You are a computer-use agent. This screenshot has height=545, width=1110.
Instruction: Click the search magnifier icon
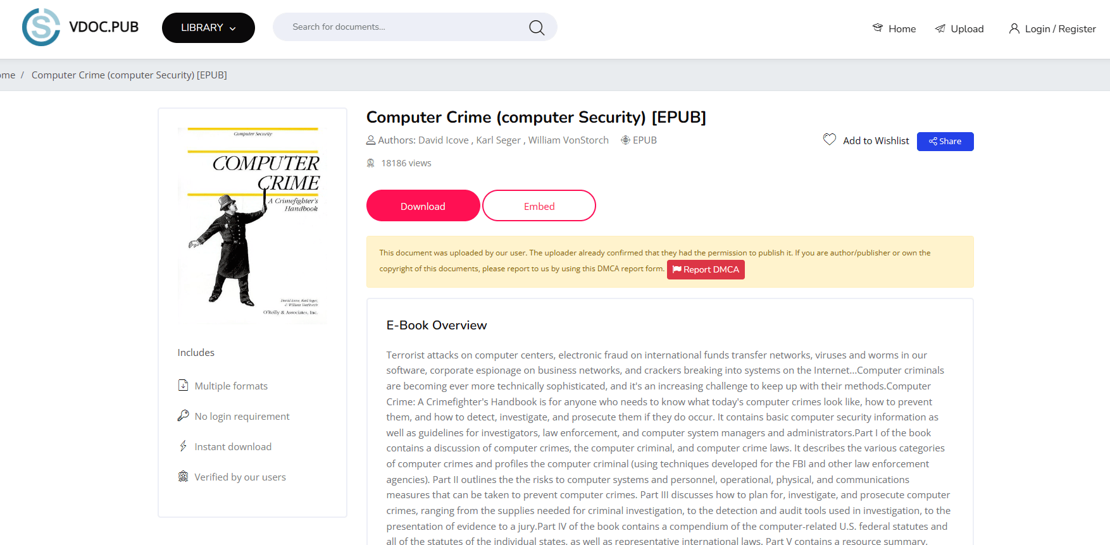point(536,28)
